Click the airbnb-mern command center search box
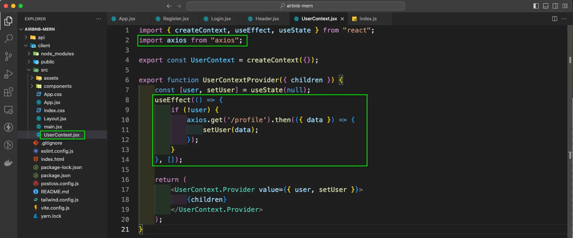Viewport: 573px width, 238px height. (x=296, y=6)
